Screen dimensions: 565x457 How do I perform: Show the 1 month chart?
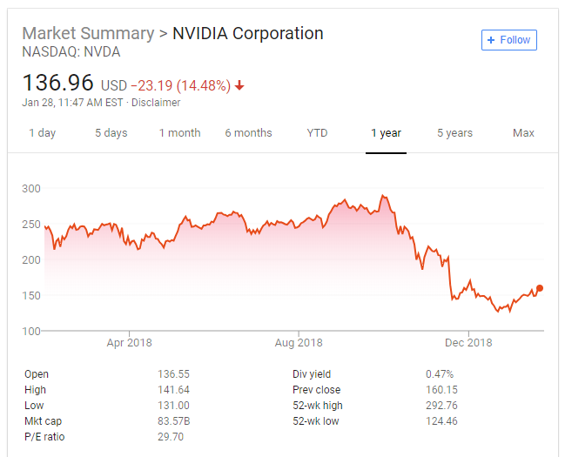click(x=179, y=133)
